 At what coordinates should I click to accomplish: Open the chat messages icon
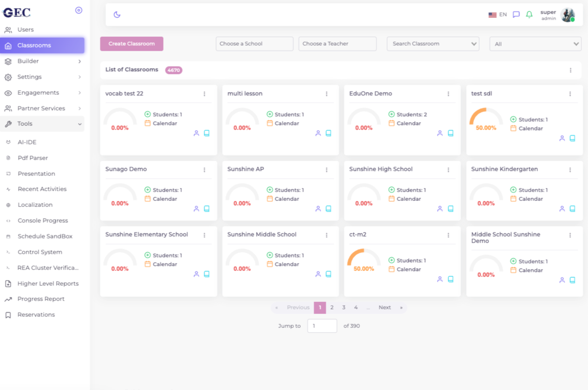tap(516, 14)
